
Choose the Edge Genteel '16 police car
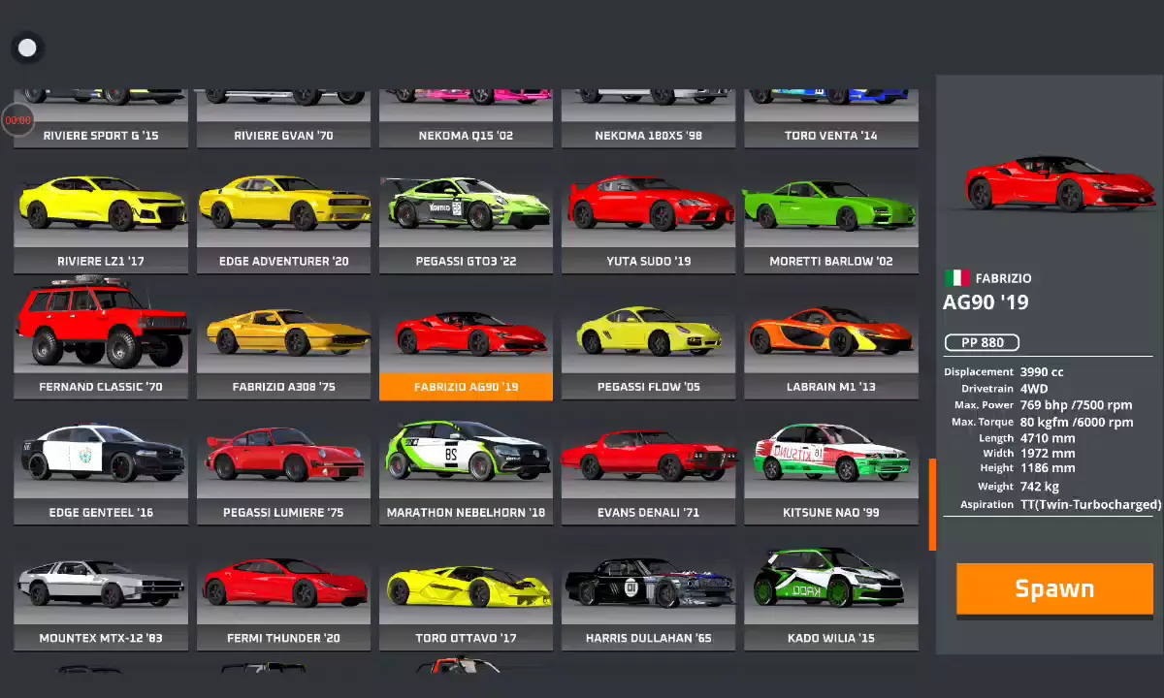(101, 471)
